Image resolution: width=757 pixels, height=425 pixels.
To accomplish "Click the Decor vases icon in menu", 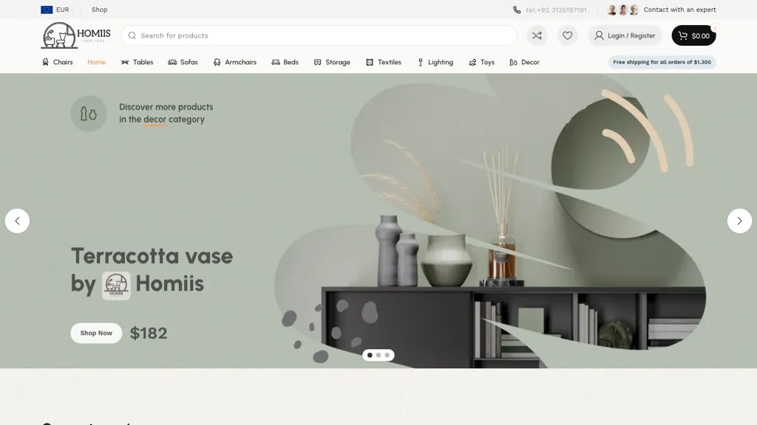I will tap(513, 62).
